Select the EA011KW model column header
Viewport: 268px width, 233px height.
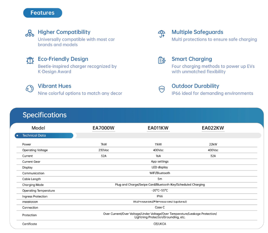tap(158, 128)
